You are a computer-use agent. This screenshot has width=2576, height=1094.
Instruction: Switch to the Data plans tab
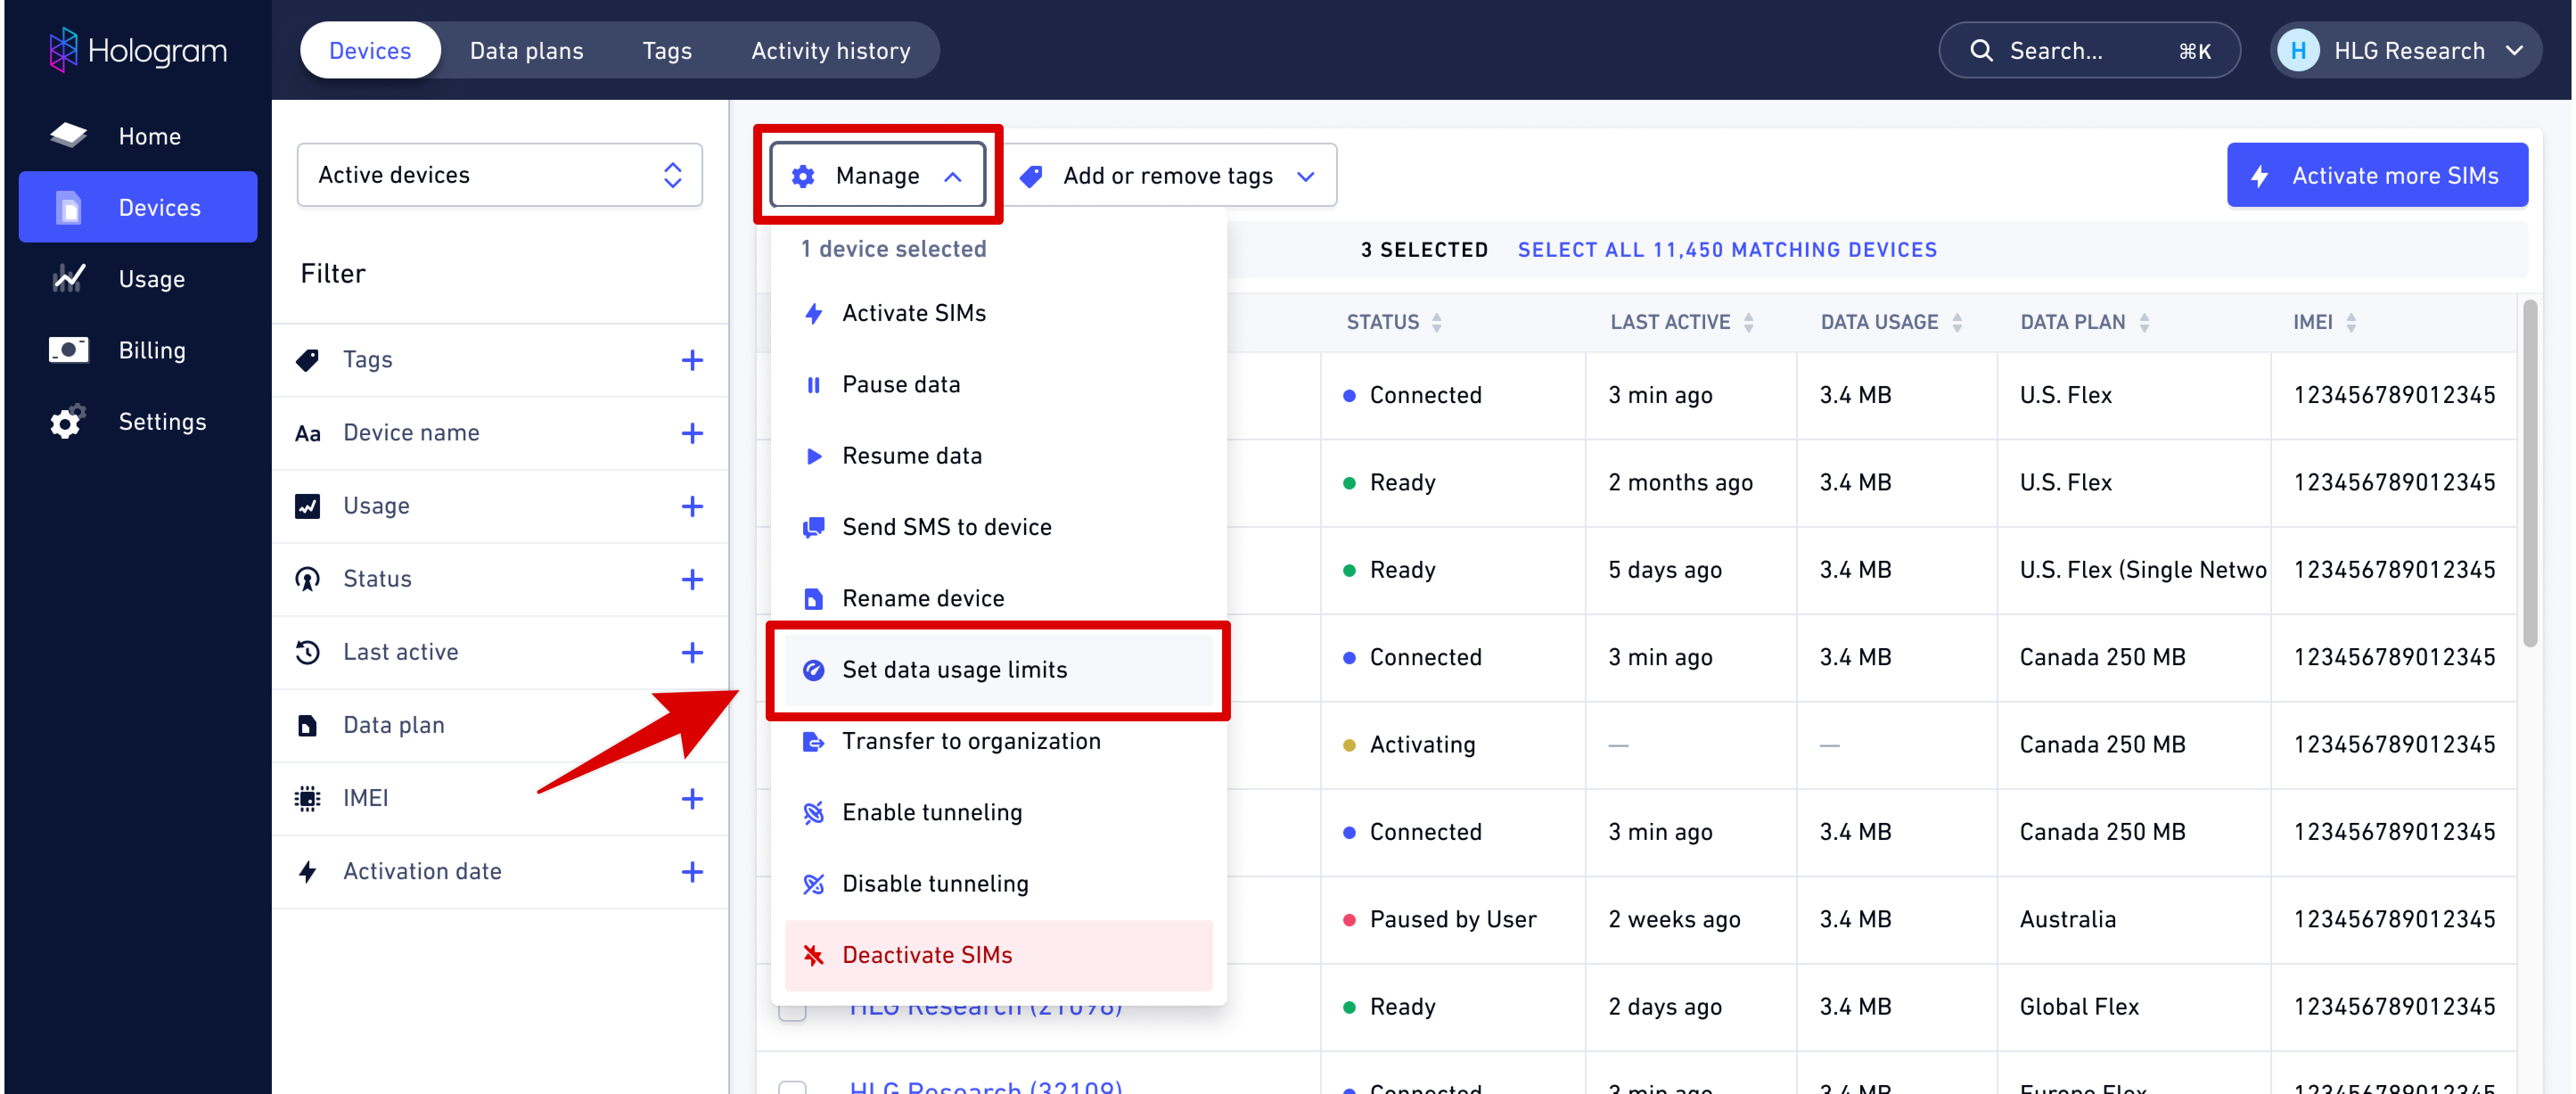[x=526, y=50]
